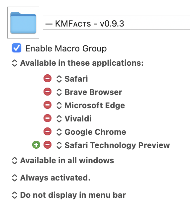Open the Available in all windows popup

(x=63, y=161)
